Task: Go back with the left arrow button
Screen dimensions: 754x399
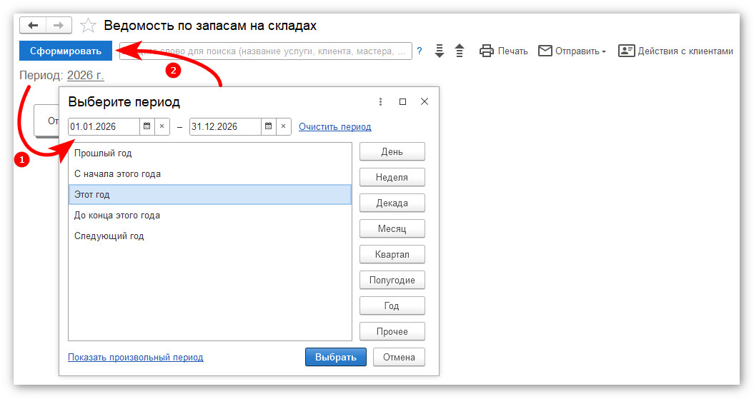Action: tap(33, 26)
